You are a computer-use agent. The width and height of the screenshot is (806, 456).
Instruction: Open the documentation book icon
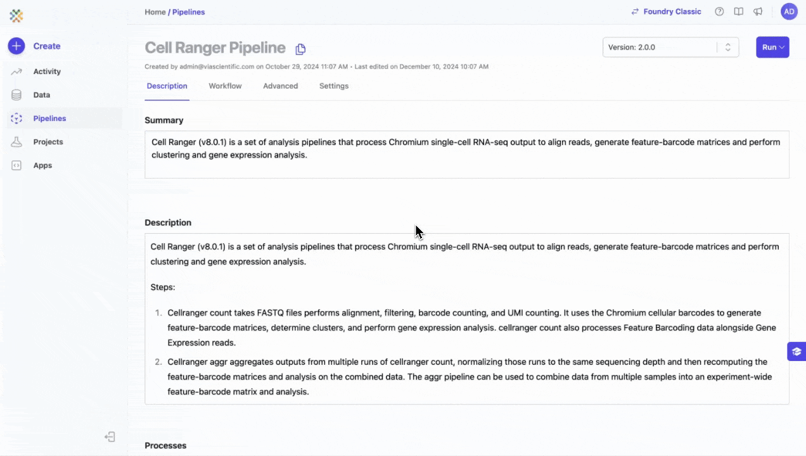pos(738,11)
